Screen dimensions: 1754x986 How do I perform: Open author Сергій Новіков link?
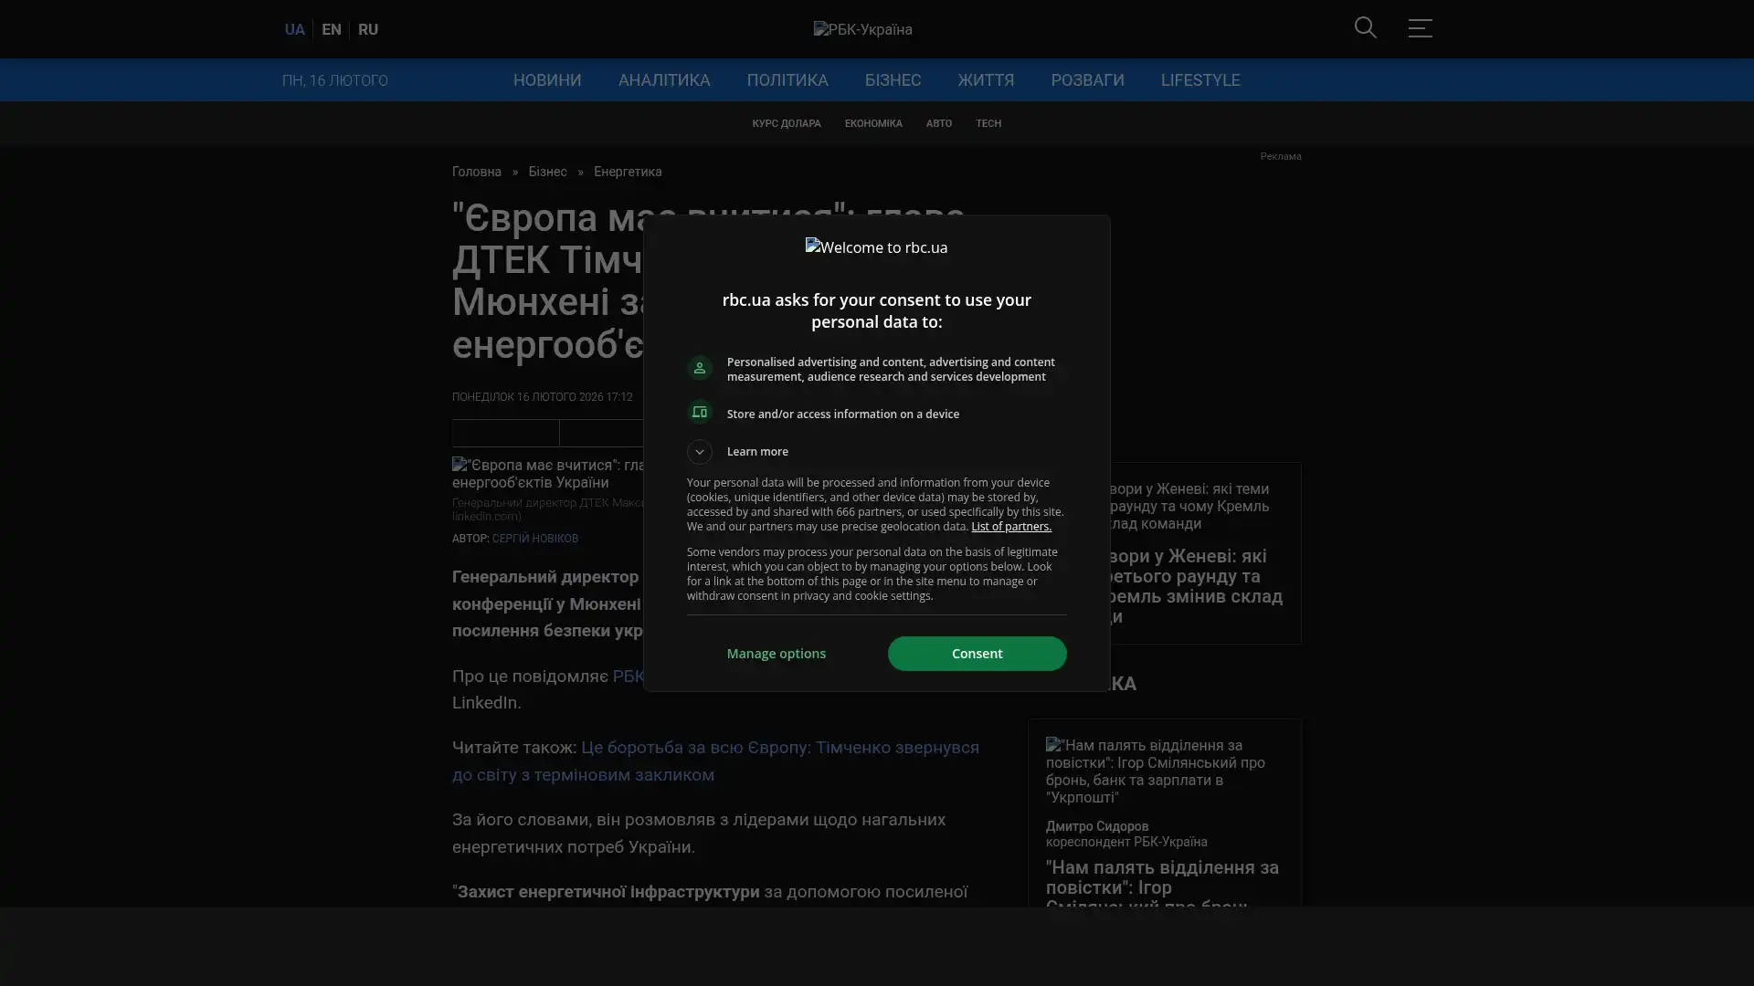[534, 539]
